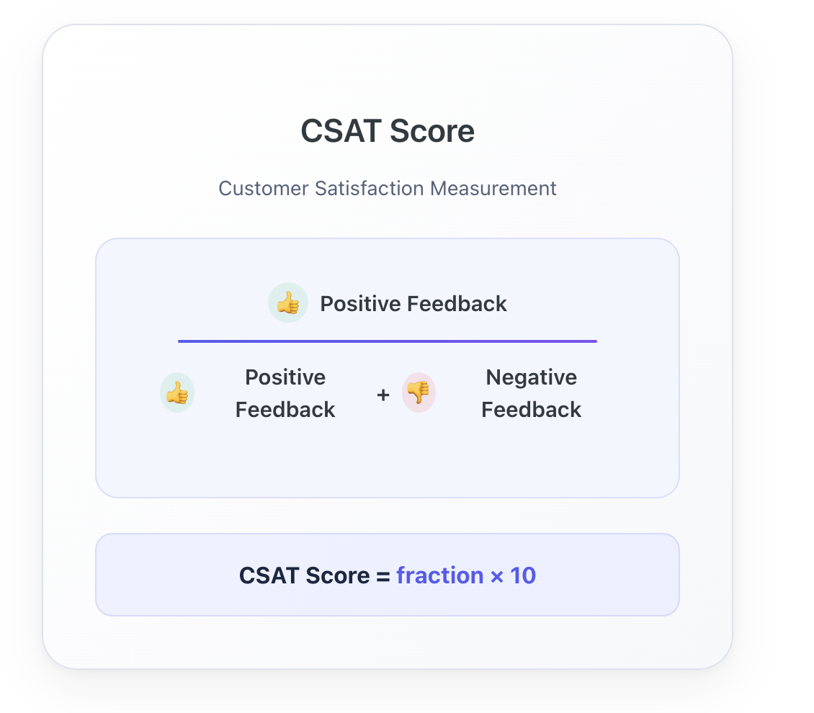
Task: Click the purple fraction divider line
Action: click(388, 341)
